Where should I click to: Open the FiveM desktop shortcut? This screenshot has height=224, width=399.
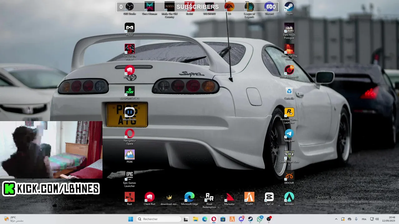click(249, 199)
